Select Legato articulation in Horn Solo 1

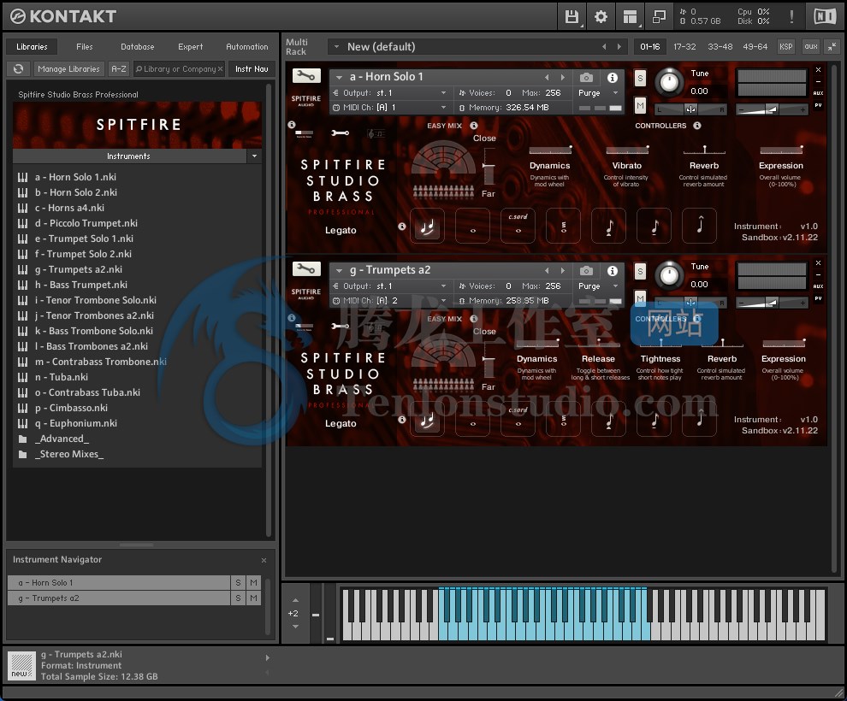pos(427,226)
